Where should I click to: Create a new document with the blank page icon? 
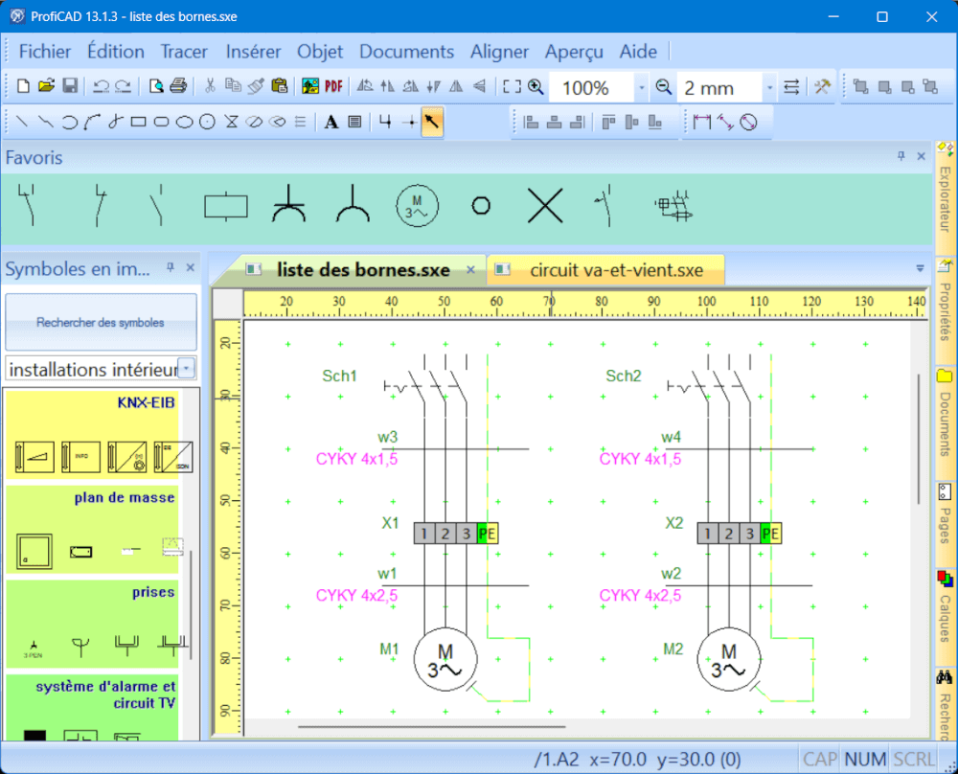coord(23,86)
